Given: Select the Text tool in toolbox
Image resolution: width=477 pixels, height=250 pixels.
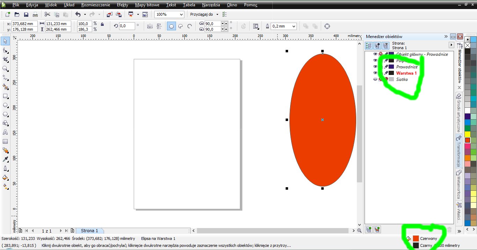Looking at the screenshot, I should pyautogui.click(x=5, y=132).
